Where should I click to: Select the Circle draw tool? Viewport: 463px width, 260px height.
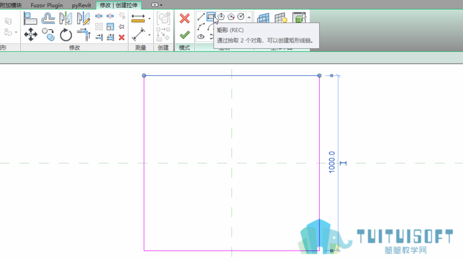tap(241, 17)
